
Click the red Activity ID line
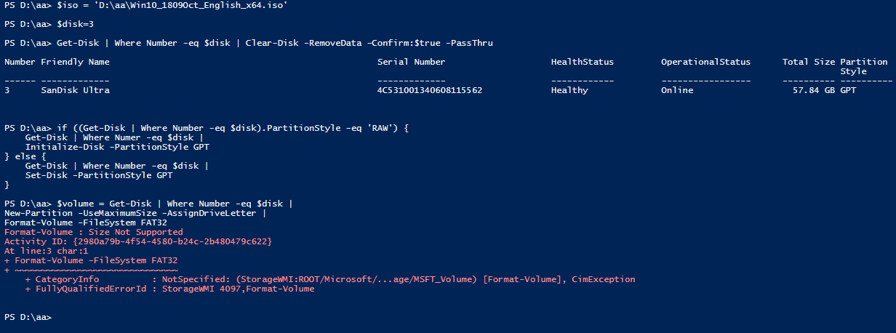(x=138, y=241)
